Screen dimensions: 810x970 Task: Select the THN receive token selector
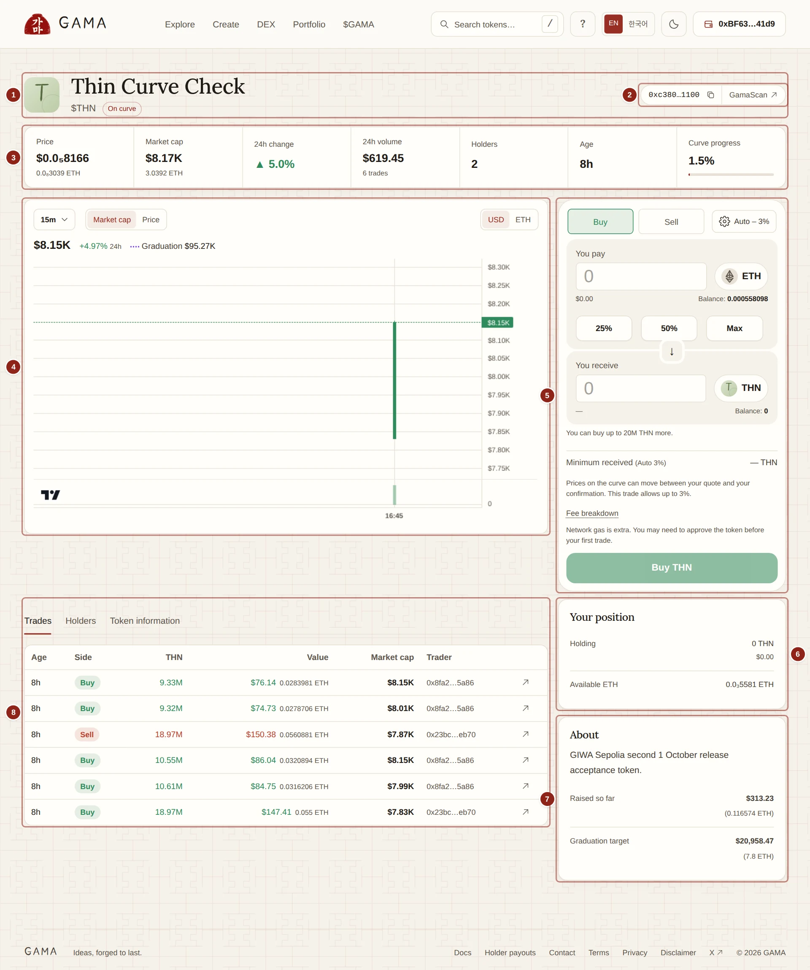(x=741, y=388)
